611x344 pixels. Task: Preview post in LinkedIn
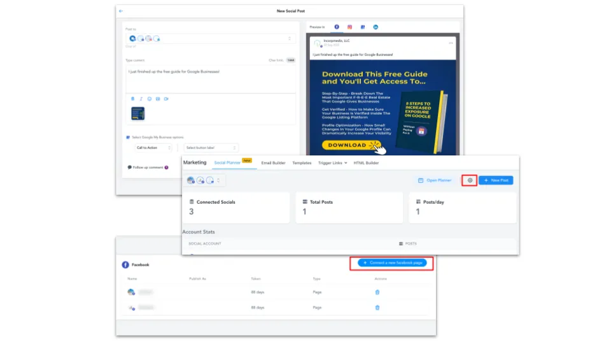click(x=376, y=27)
